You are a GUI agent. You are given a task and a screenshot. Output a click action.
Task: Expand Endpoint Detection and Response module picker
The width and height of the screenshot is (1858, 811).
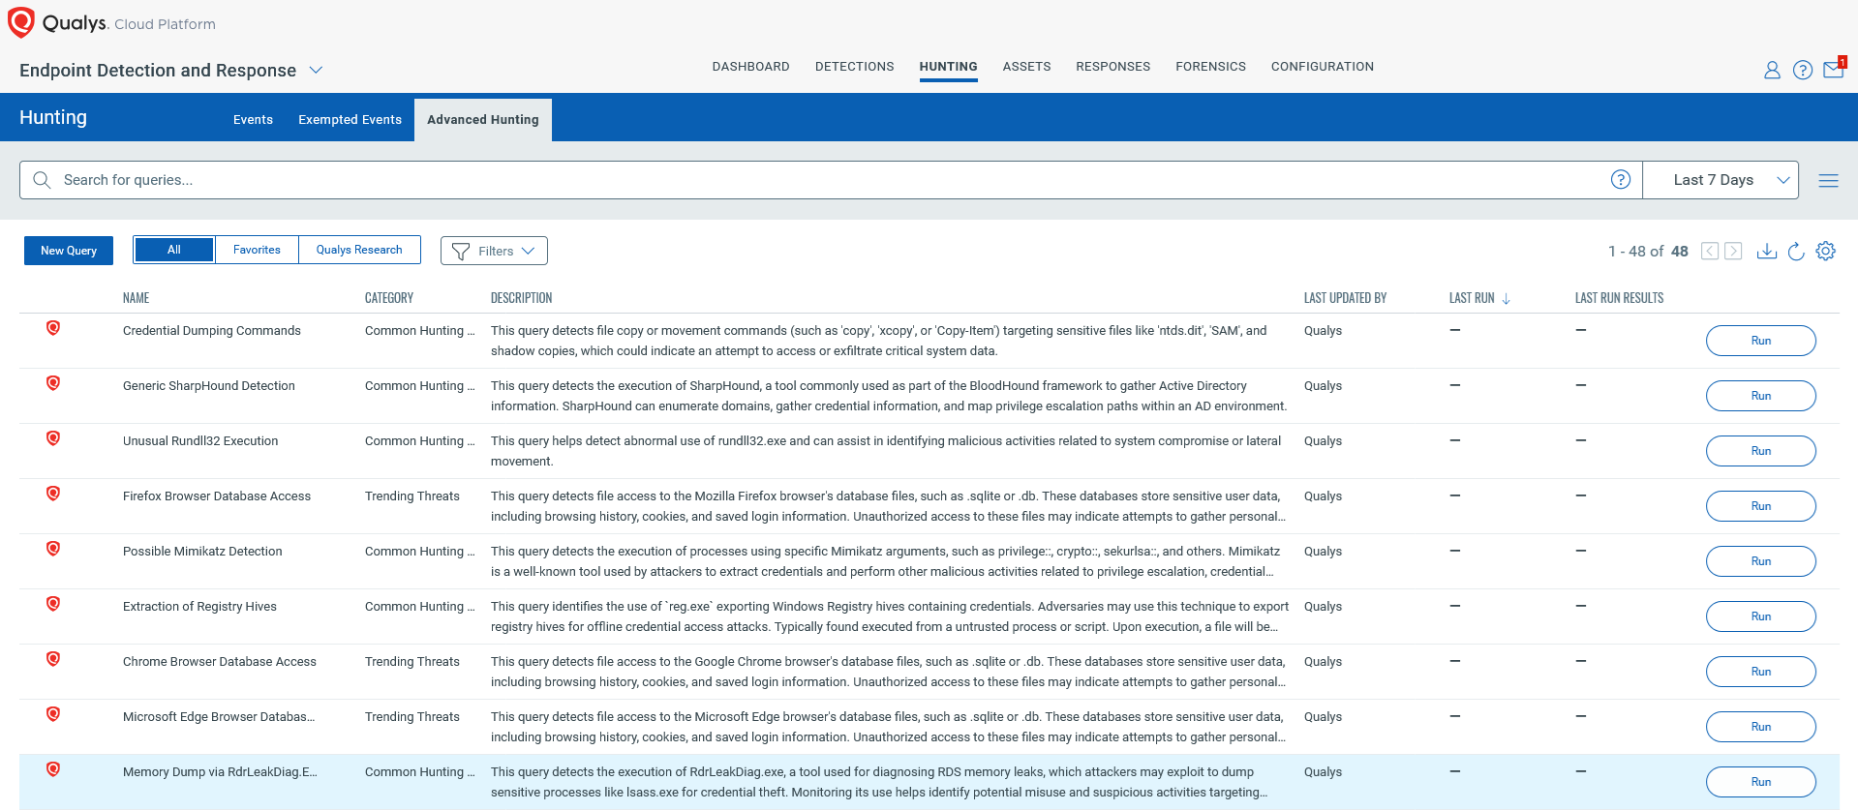coord(316,70)
